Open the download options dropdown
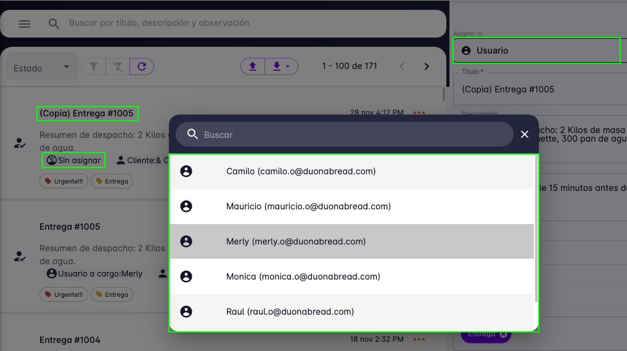 tap(281, 67)
